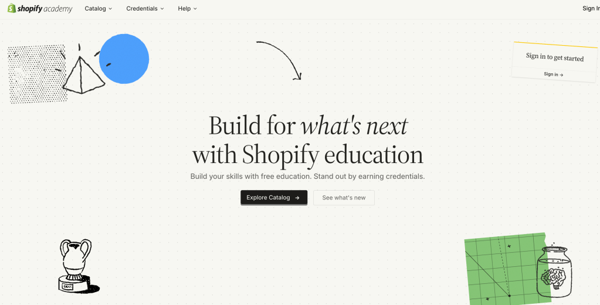Viewport: 600px width, 305px height.
Task: Click the Catalog chevron arrow
Action: tap(110, 9)
